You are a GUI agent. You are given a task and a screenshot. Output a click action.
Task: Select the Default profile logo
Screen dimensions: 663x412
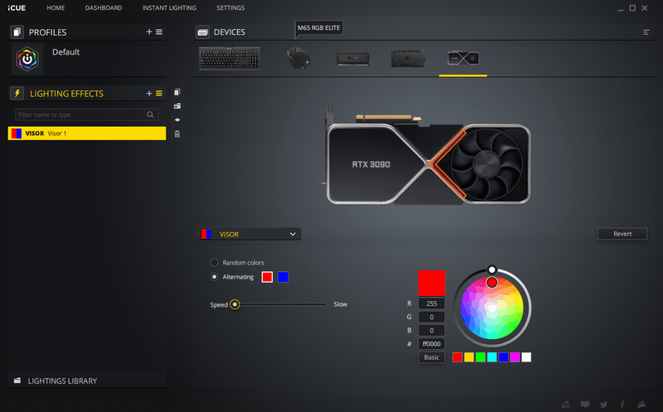coord(27,59)
